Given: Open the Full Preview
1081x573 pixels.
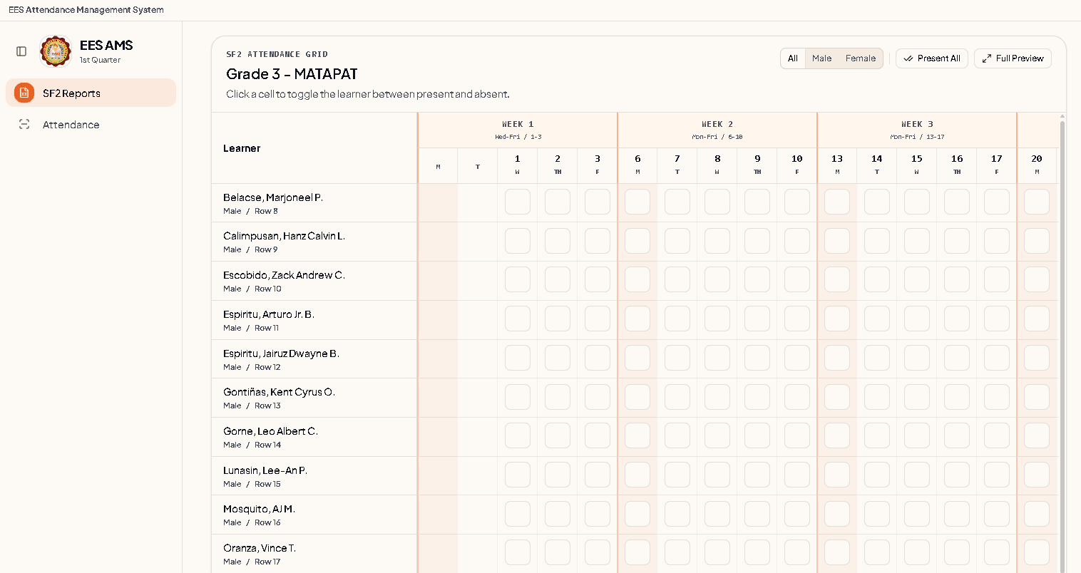Looking at the screenshot, I should pos(1013,58).
